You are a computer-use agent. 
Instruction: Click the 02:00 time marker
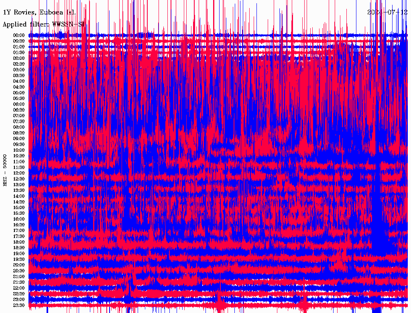click(19, 58)
